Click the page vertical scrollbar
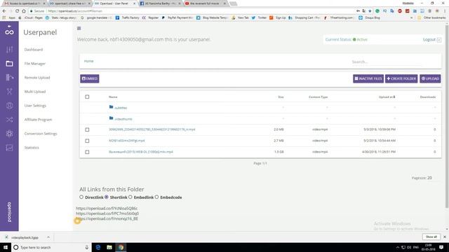 coord(447,116)
